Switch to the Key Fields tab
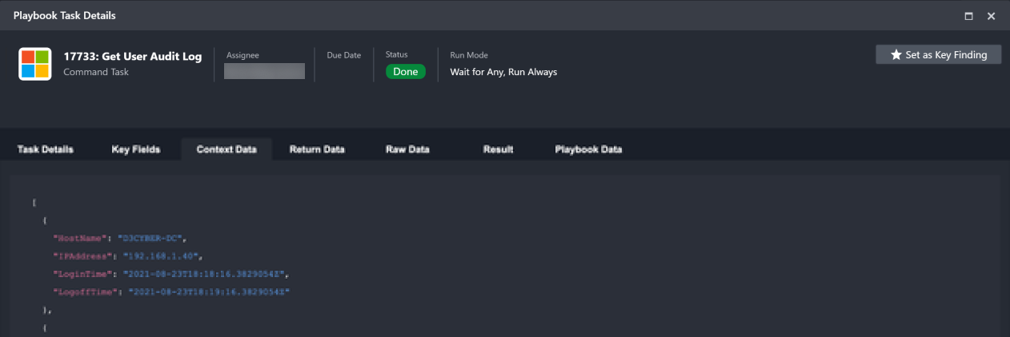Screen dimensions: 1010x337 136,149
